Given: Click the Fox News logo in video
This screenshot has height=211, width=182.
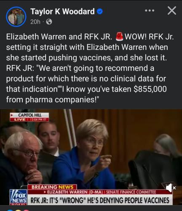Looking at the screenshot, I should tap(18, 197).
